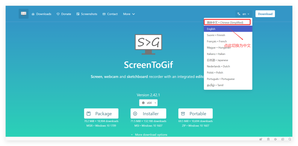Click the 'MSI • Windows 10 1607' text
Viewport: 298px width, 146px height.
point(148,126)
